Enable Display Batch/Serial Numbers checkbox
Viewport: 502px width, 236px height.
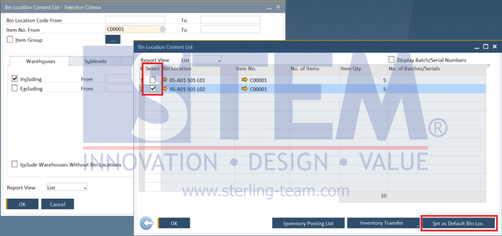point(392,60)
